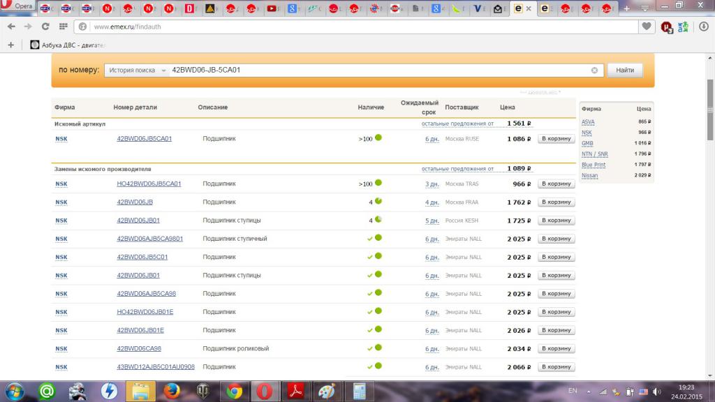
Task: Select Blue Print brand link
Action: [x=594, y=165]
